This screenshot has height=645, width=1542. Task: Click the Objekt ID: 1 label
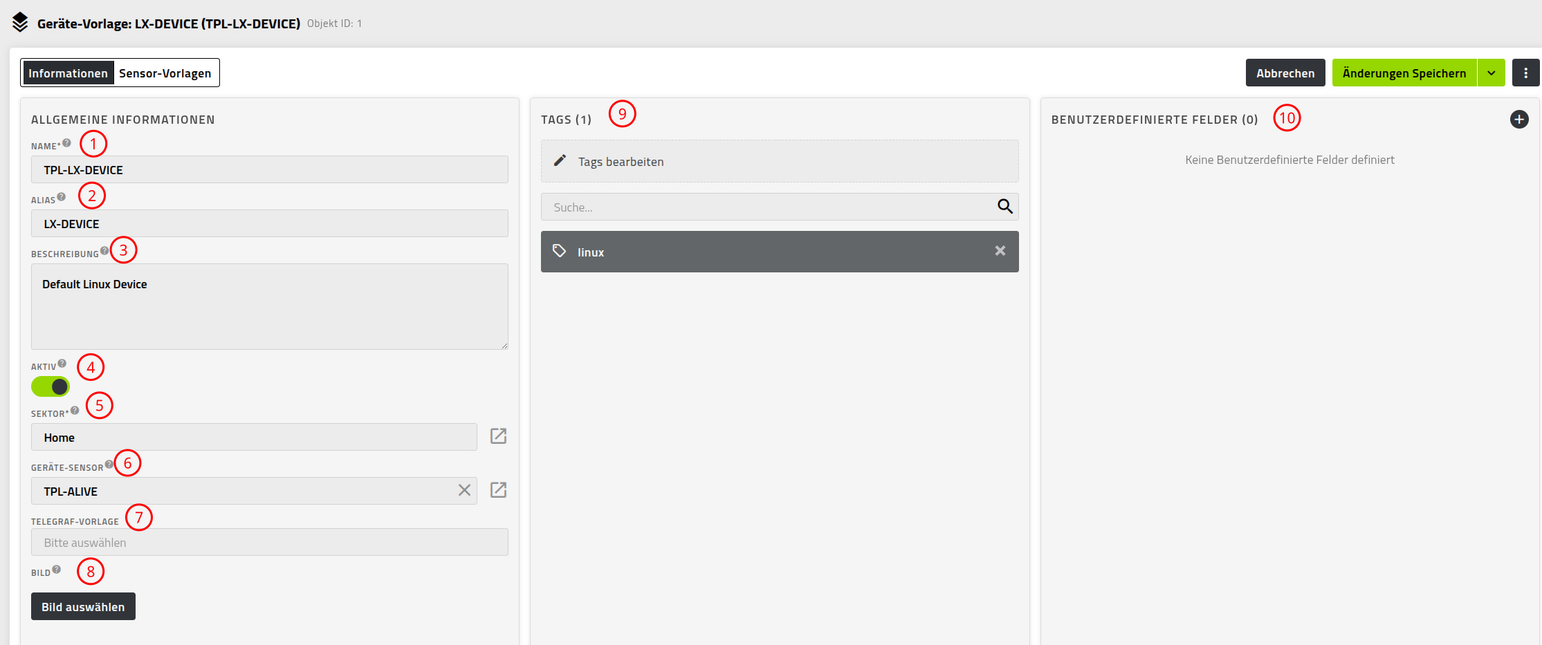334,24
